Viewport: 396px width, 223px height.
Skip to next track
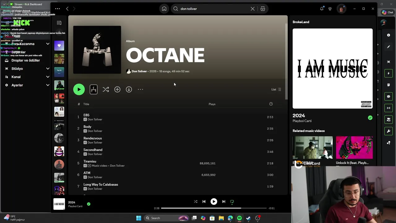coord(224,202)
